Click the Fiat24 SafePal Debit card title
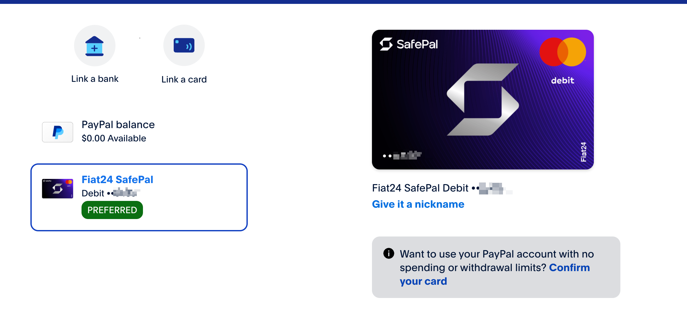This screenshot has width=687, height=319. (x=420, y=188)
